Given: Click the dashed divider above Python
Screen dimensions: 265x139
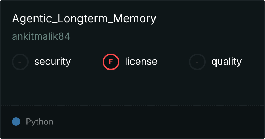Looking at the screenshot, I should pos(132,105).
